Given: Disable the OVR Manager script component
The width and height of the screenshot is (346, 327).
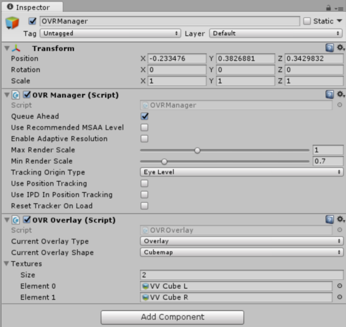Looking at the screenshot, I should (27, 95).
